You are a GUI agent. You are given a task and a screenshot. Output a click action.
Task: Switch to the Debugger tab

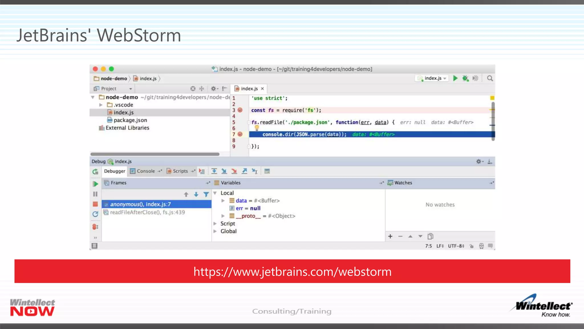coord(114,171)
